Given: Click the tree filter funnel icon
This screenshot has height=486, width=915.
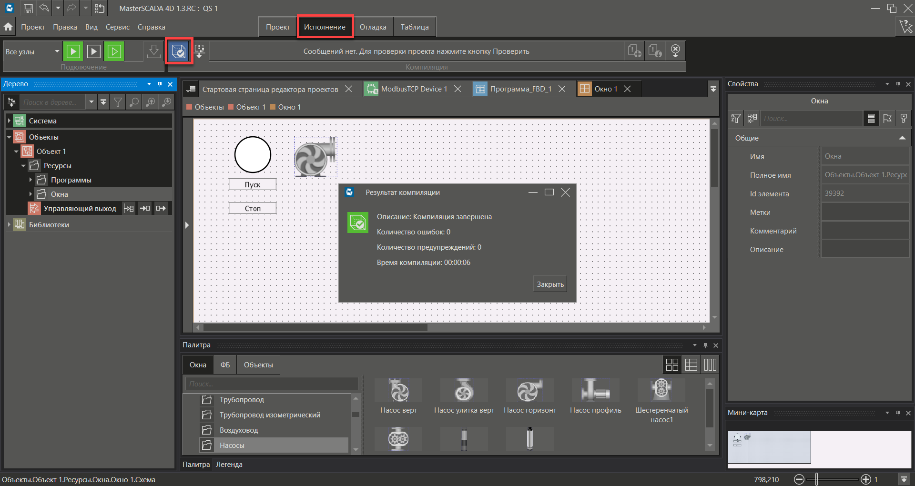Looking at the screenshot, I should [118, 102].
